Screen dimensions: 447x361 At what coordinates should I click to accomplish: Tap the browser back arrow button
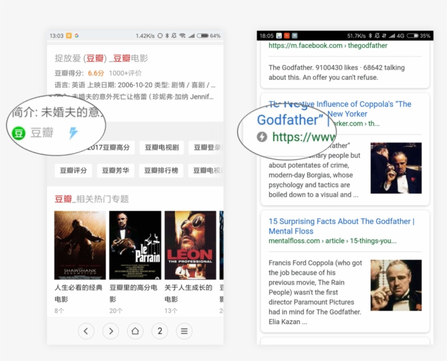(x=86, y=330)
